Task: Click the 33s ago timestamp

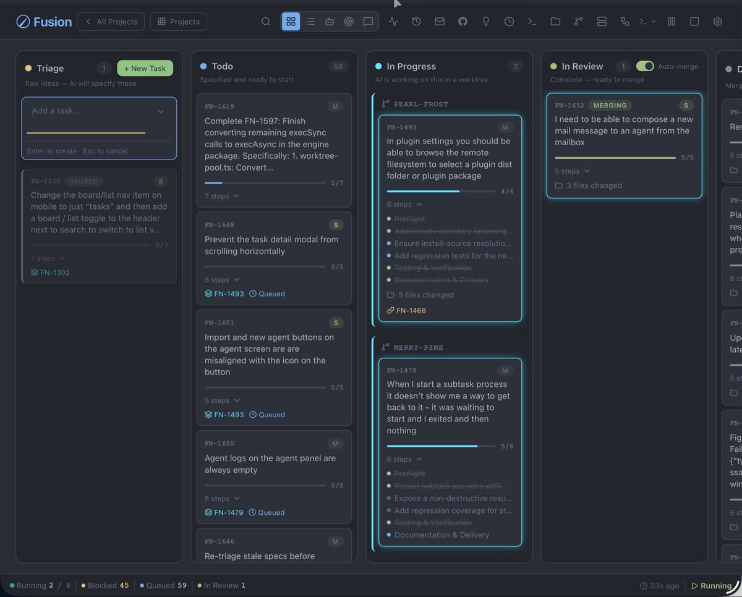Action: (659, 586)
